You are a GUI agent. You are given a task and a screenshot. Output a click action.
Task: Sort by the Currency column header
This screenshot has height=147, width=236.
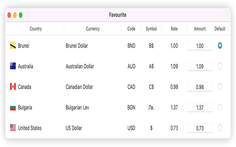click(93, 29)
